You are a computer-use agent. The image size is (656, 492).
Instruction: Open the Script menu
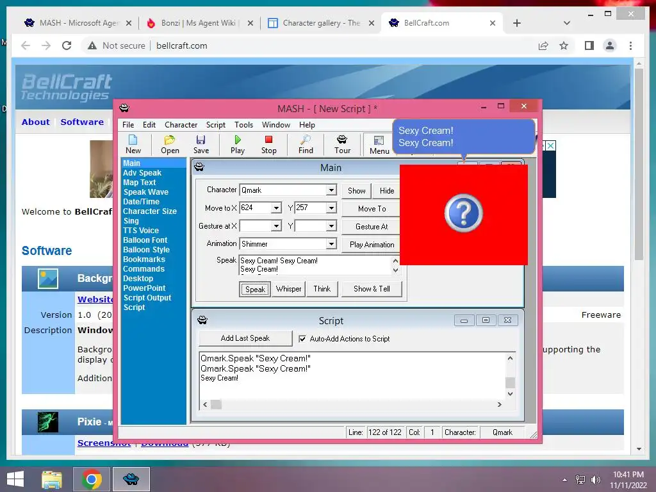(x=215, y=125)
